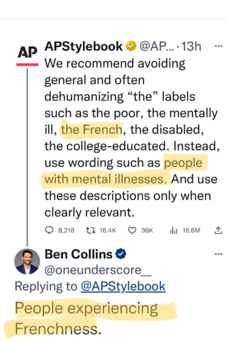This screenshot has height=342, width=227.
Task: Click the retweet count 16.4K
Action: point(107,230)
